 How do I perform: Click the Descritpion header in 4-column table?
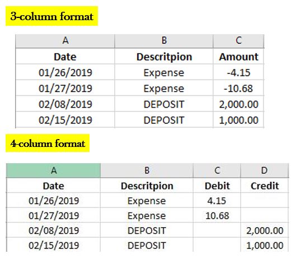point(147,186)
